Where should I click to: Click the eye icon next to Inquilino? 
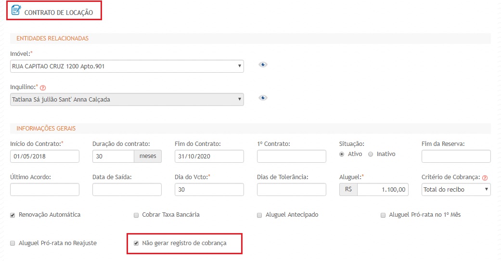[x=263, y=98]
